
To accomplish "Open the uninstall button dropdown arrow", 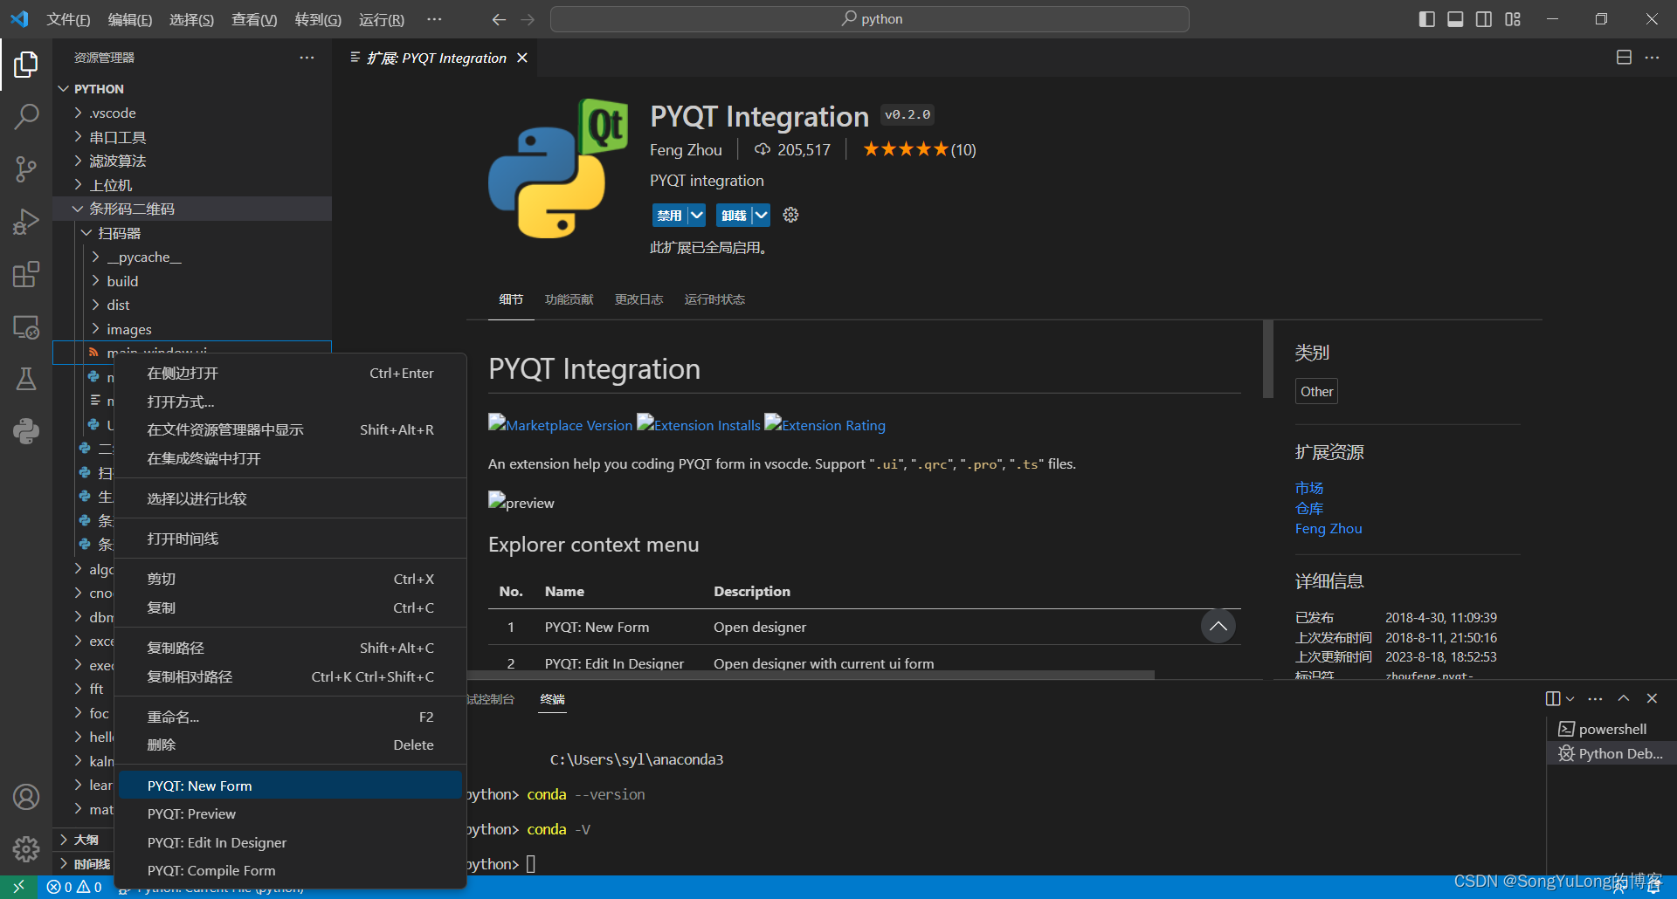I will (761, 215).
